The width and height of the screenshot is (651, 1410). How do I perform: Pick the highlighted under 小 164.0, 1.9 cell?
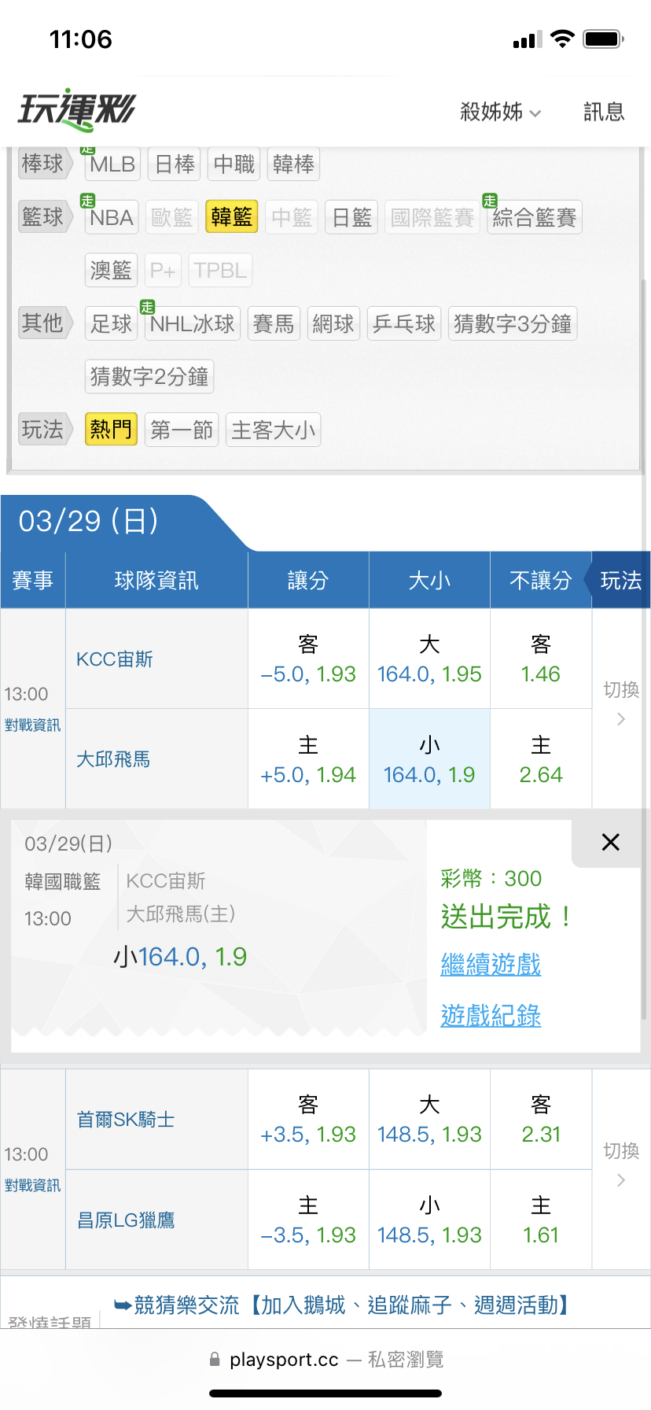(429, 759)
